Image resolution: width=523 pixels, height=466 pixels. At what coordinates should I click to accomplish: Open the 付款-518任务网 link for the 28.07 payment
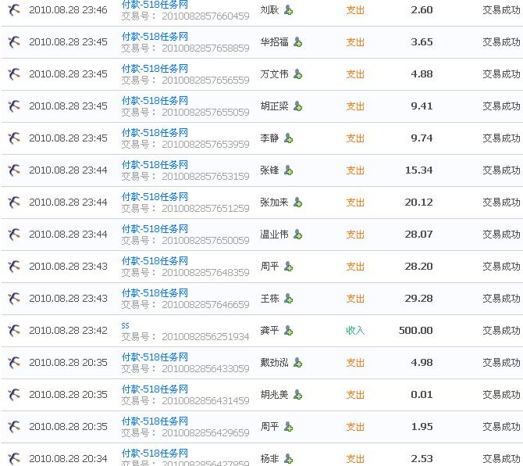tap(155, 229)
